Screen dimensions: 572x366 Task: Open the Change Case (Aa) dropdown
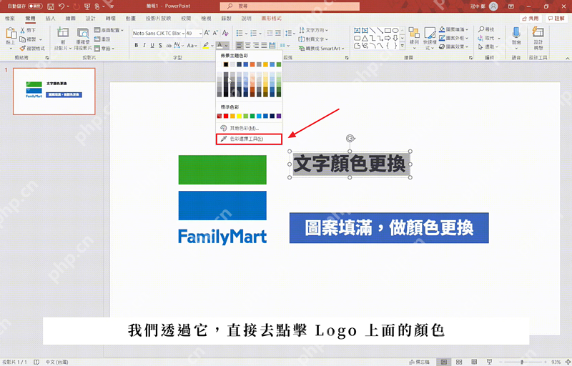(x=192, y=46)
